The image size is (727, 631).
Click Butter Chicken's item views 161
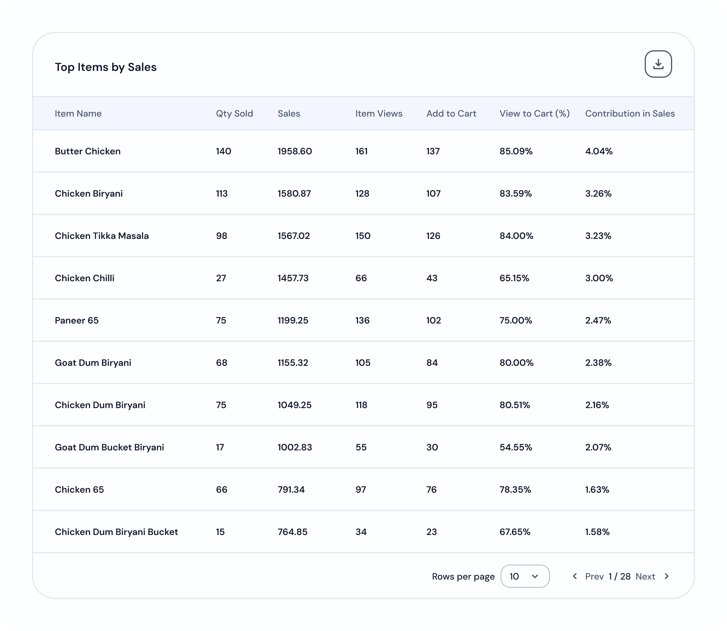(x=361, y=151)
